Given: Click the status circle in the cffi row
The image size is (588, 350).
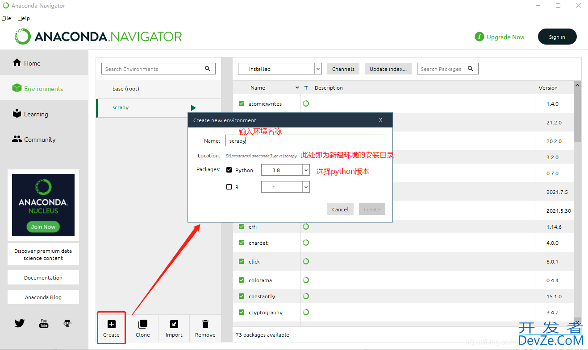Looking at the screenshot, I should click(x=306, y=226).
